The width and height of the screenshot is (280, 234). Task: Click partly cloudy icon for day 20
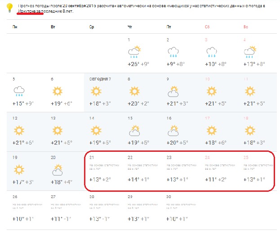click(x=57, y=170)
